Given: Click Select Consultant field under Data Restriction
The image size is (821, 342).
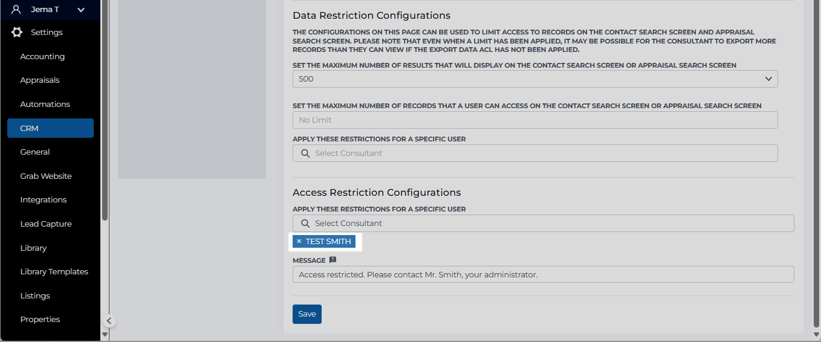Looking at the screenshot, I should [x=535, y=153].
